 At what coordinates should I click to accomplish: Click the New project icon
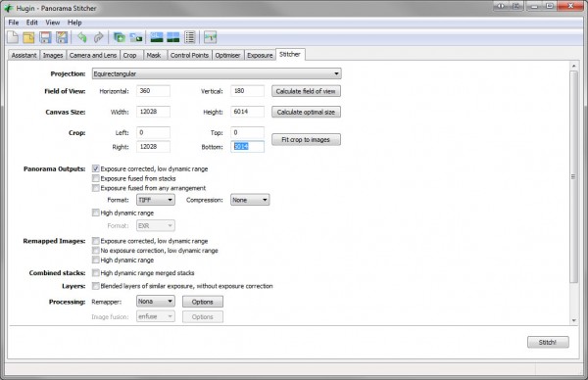13,37
